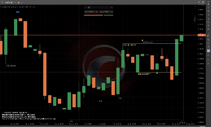Click the horizontal scrollbar thumb at the bottom

[203, 126]
